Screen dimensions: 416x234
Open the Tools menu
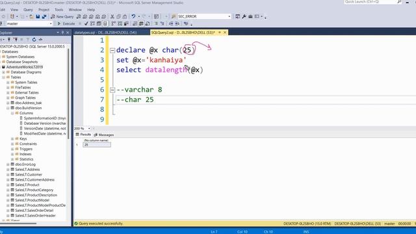(59, 10)
